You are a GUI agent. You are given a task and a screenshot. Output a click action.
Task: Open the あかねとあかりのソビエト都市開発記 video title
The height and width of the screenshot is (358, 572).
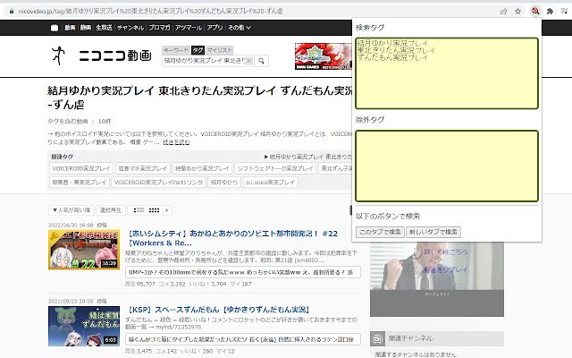tap(233, 238)
